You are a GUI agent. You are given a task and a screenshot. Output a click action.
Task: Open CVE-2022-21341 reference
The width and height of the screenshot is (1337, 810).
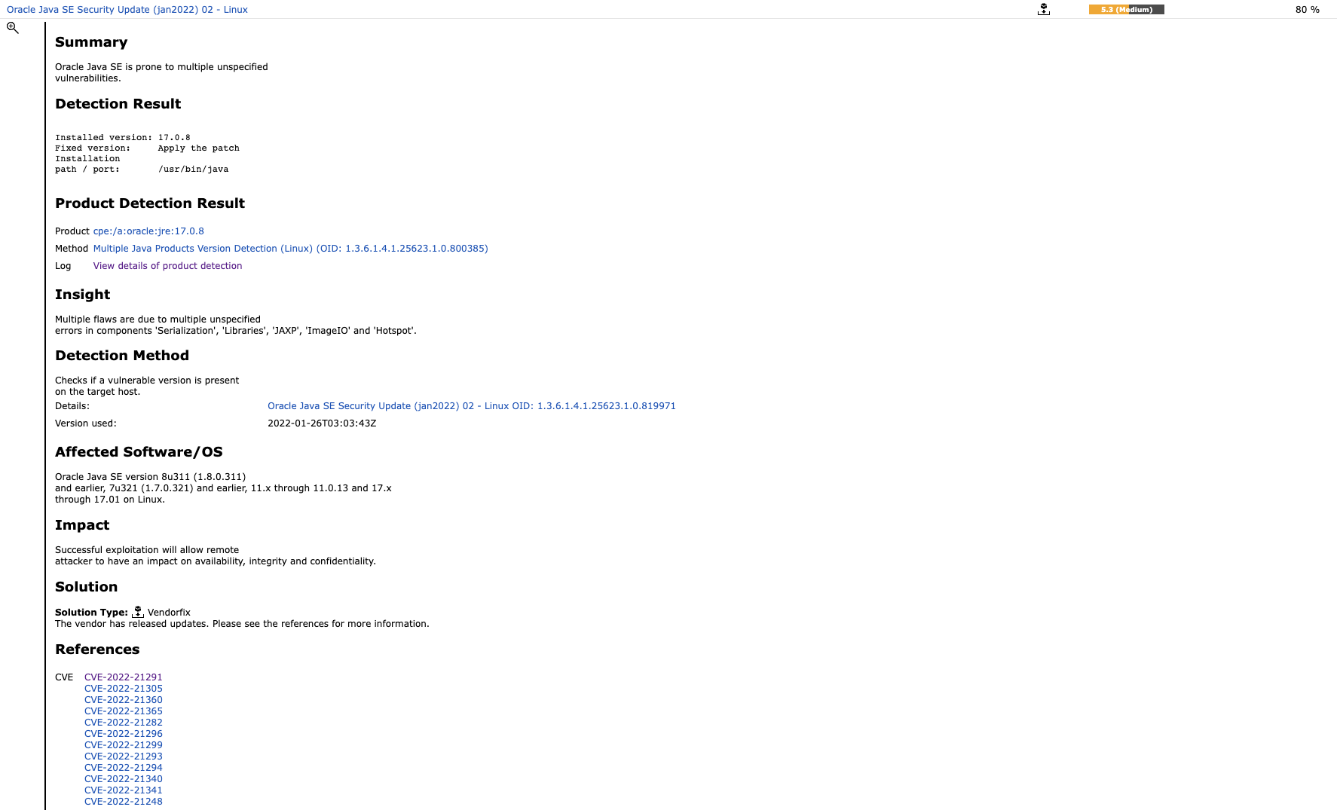coord(124,790)
